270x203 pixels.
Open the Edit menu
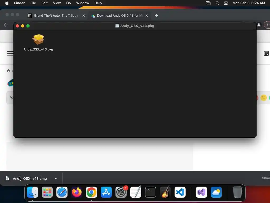(x=44, y=3)
